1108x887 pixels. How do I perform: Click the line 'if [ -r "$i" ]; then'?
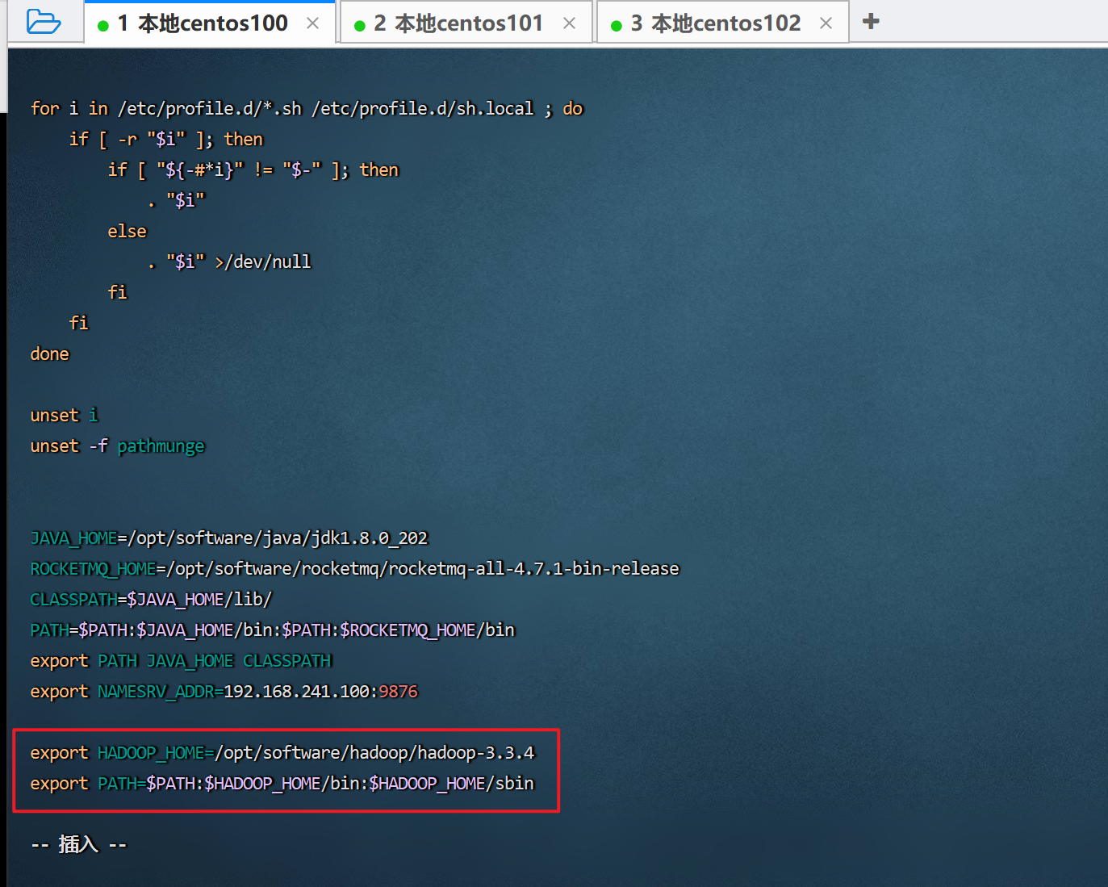tap(166, 140)
